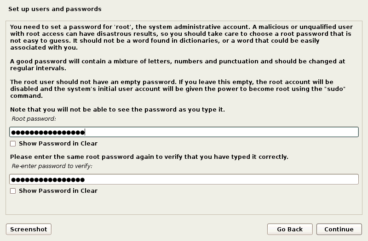Screen dimensions: 368x241
Task: Click the "Set up users and passwords" heading
Action: pyautogui.click(x=55, y=9)
